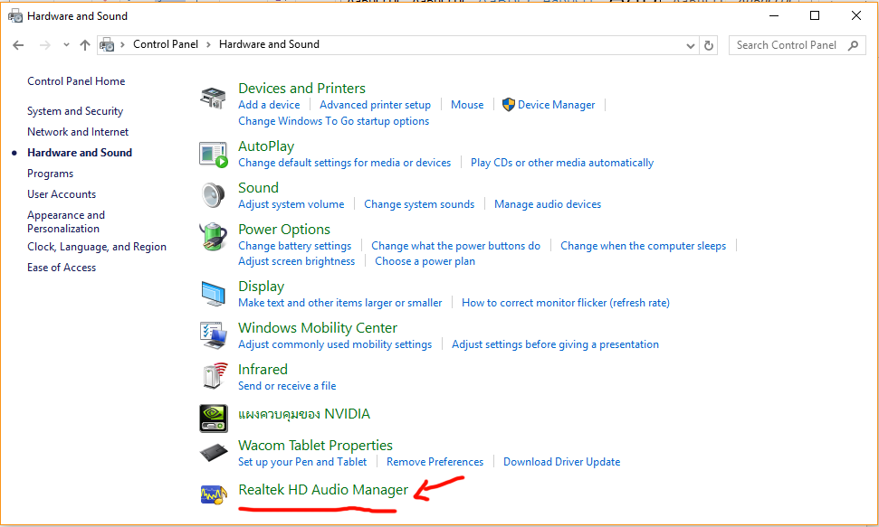
Task: Click Remove Preferences for Wacom tablet
Action: click(x=435, y=462)
